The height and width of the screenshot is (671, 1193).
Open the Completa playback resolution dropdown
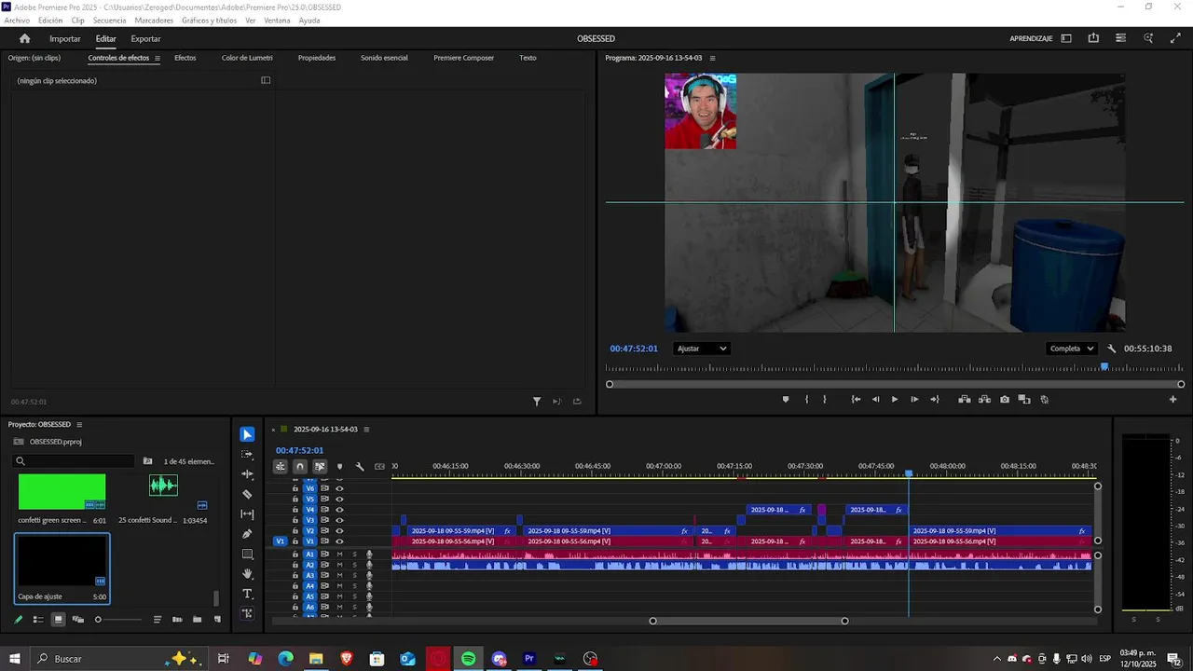click(1072, 349)
